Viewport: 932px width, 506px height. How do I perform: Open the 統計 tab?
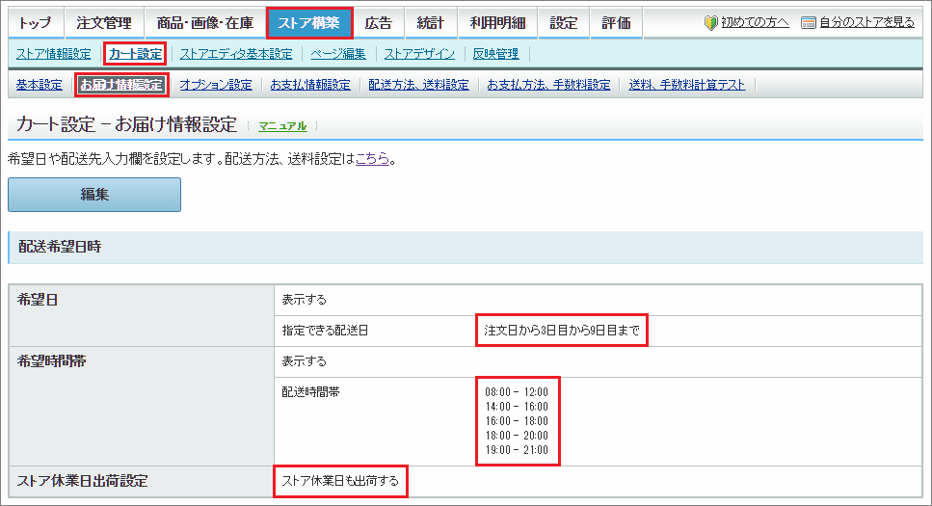pyautogui.click(x=431, y=23)
